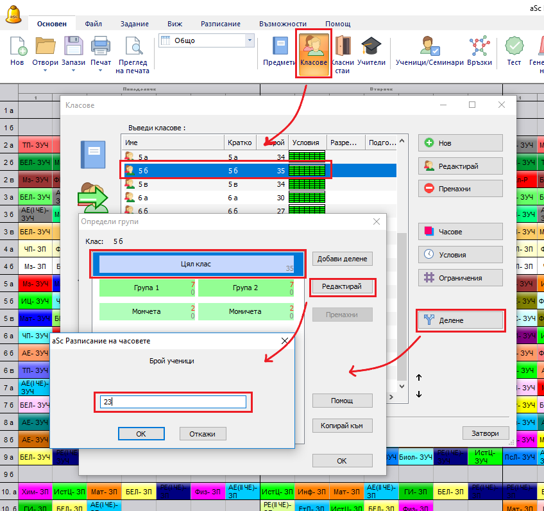Screen dimensions: 544x511
Task: Click the Печат printer icon
Action: point(101,47)
